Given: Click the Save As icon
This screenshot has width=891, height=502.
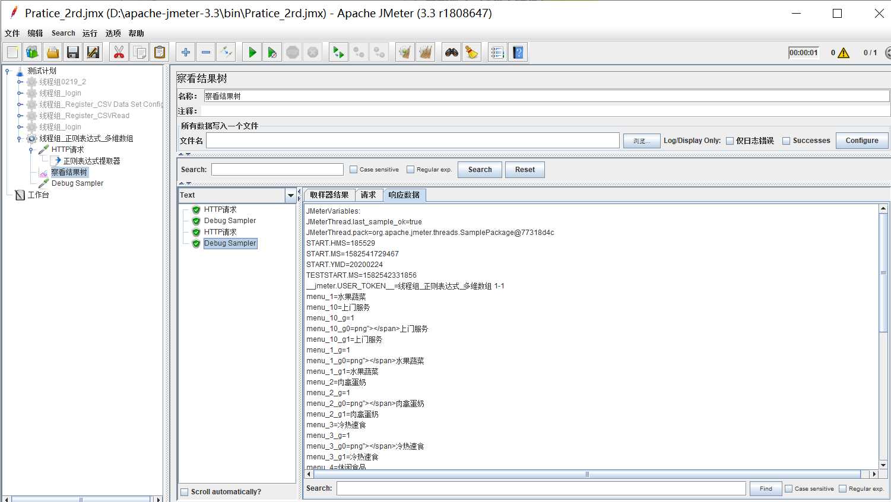Looking at the screenshot, I should coord(93,52).
